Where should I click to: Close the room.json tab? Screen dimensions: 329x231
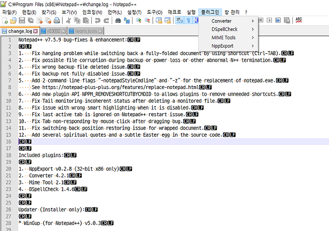[100, 31]
